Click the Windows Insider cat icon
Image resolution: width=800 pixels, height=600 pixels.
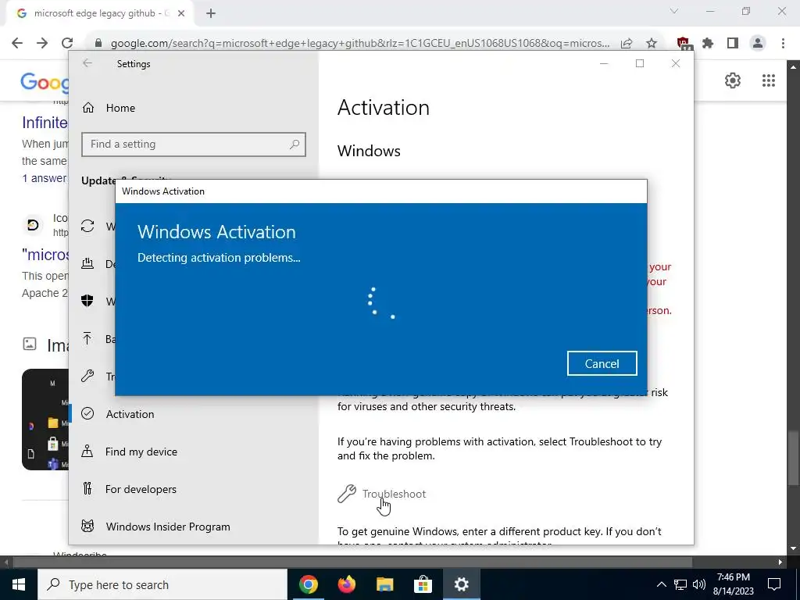(87, 526)
